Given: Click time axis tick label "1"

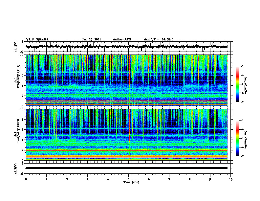Looking at the screenshot, I should point(46,179).
